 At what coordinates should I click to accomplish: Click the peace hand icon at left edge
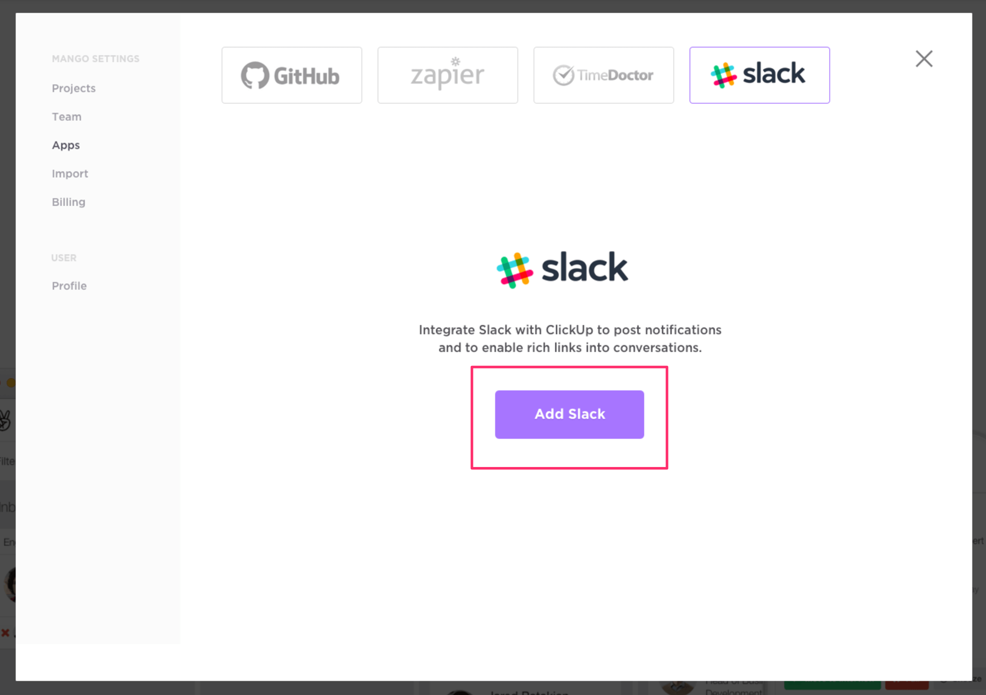[4, 420]
